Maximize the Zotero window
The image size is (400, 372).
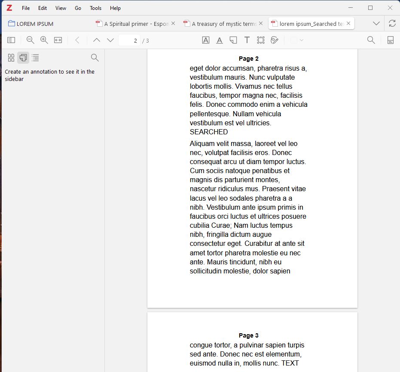click(x=370, y=8)
